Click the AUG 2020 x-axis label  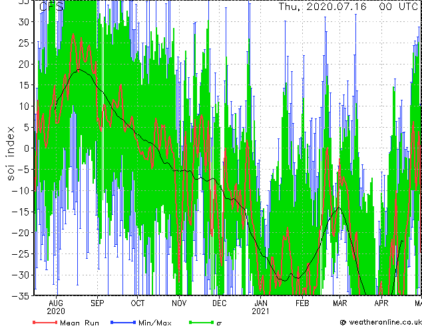tap(56, 307)
